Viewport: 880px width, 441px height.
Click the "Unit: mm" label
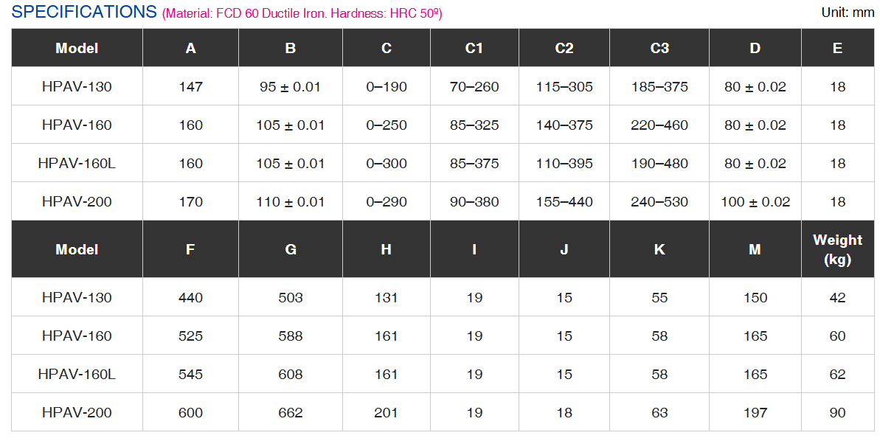[x=848, y=12]
